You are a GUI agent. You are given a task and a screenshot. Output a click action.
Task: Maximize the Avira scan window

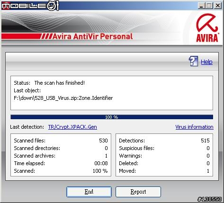coord(209,6)
